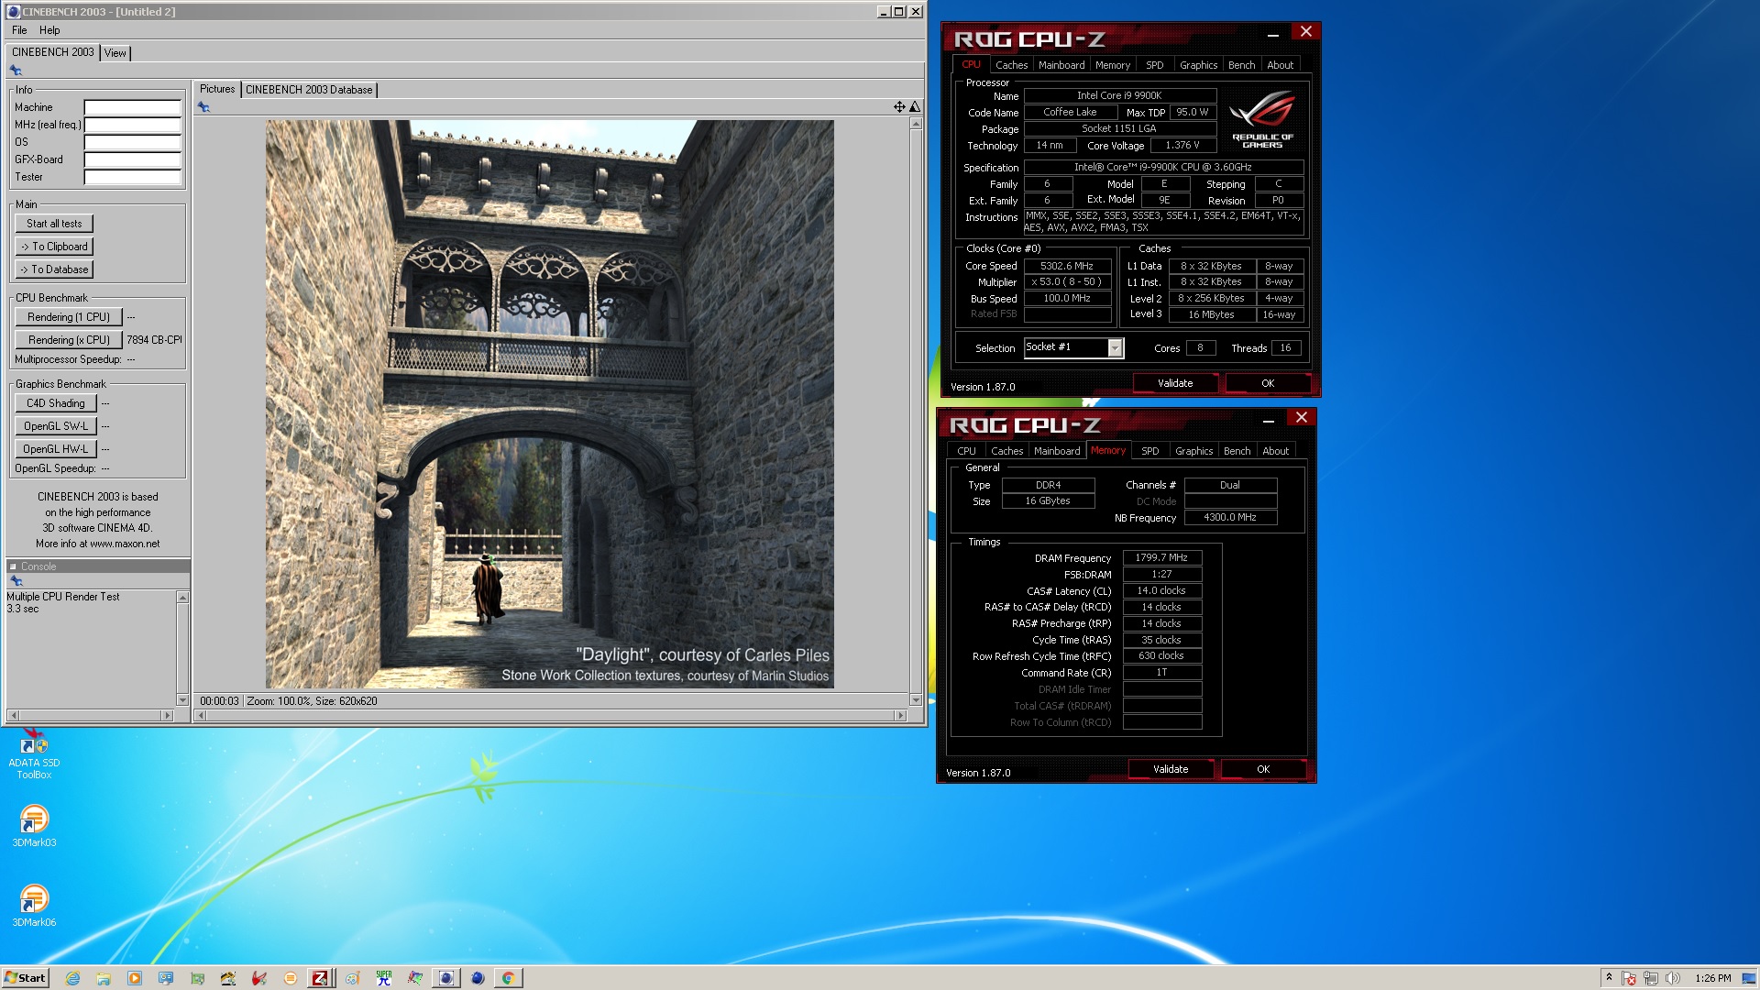Screen dimensions: 1760x990
Task: Click the pin icon in Pictures panel header
Action: point(203,107)
